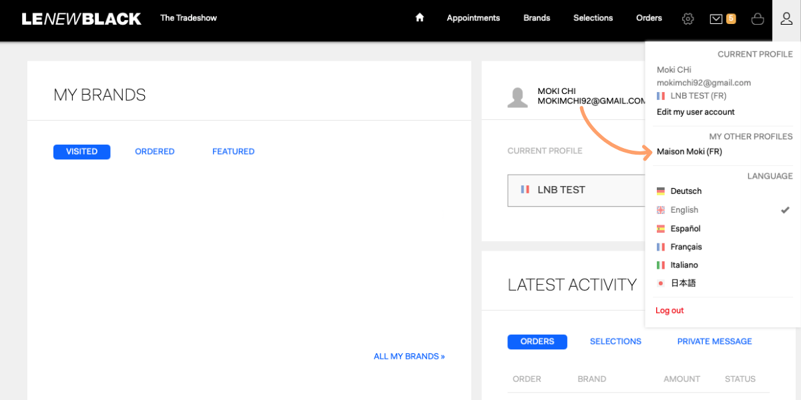Switch to the Ordered brands tab
801x400 pixels.
[x=155, y=151]
